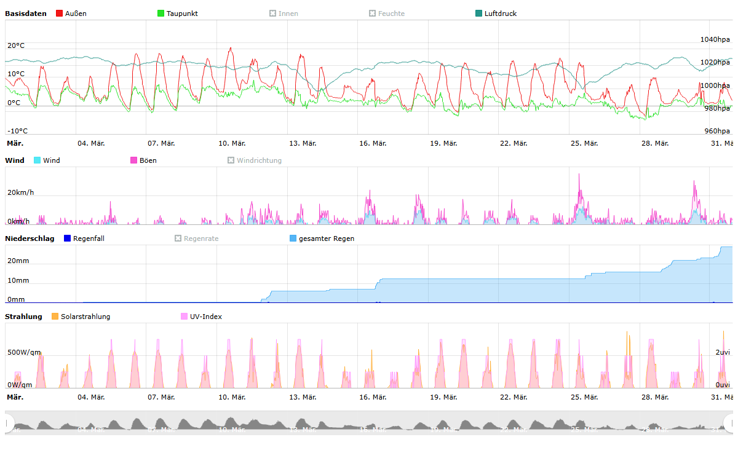Click the violet UV-Index legend swatch
Viewport: 738px width, 461px height.
(184, 317)
